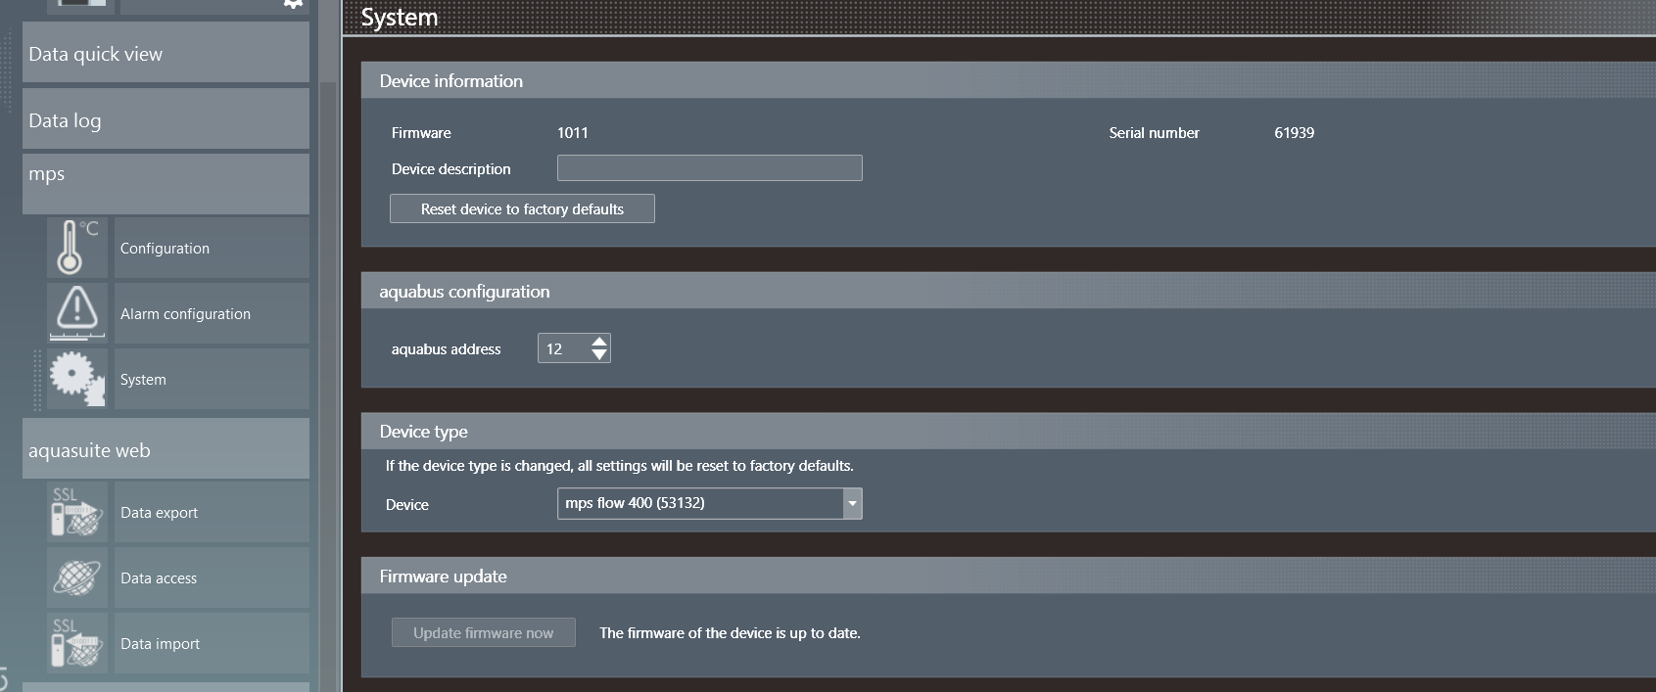Collapse the aquasuite web section
The image size is (1656, 692).
166,449
